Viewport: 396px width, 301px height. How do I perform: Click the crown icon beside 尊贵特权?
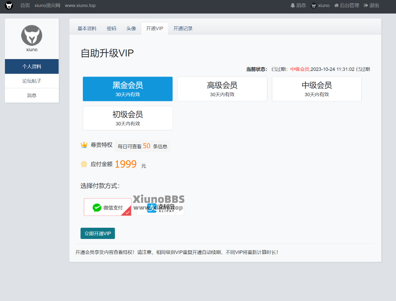tap(84, 145)
